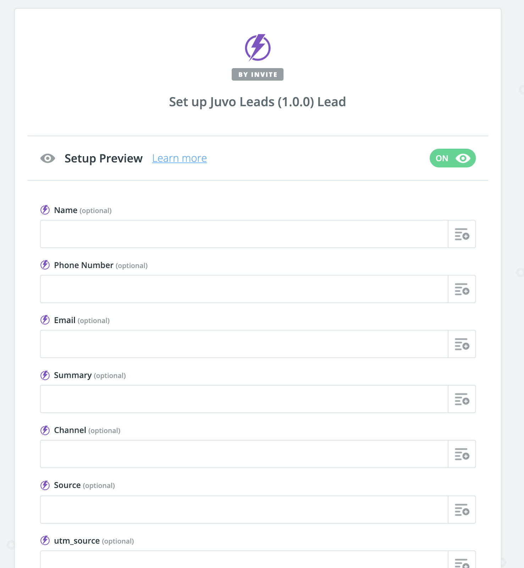Open insert-field menu for Source
The image size is (524, 568).
pyautogui.click(x=462, y=510)
